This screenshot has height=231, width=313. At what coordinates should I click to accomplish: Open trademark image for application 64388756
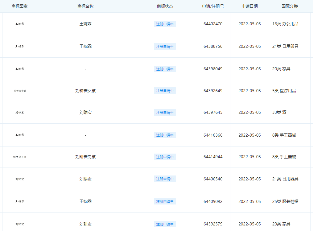(x=20, y=46)
